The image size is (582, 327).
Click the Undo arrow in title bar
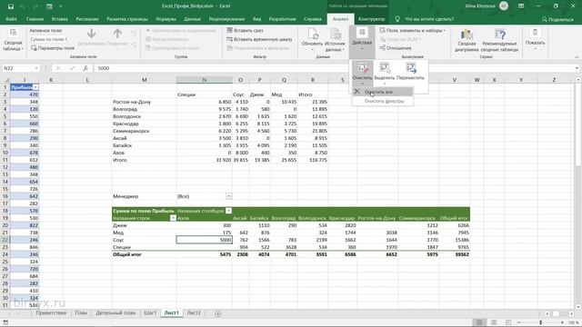pyautogui.click(x=23, y=6)
